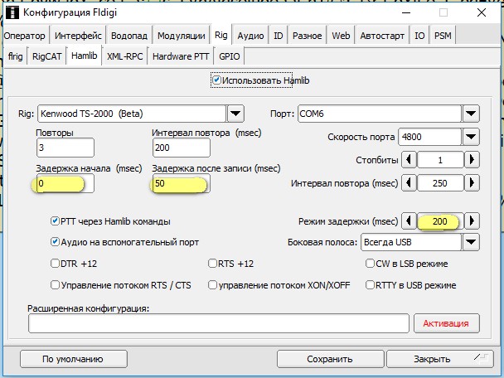
Task: Decrease Режим задержки value with left arrow
Action: coord(408,221)
